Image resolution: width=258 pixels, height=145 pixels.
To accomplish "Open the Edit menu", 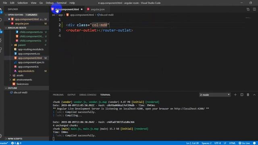I will click(x=12, y=3).
